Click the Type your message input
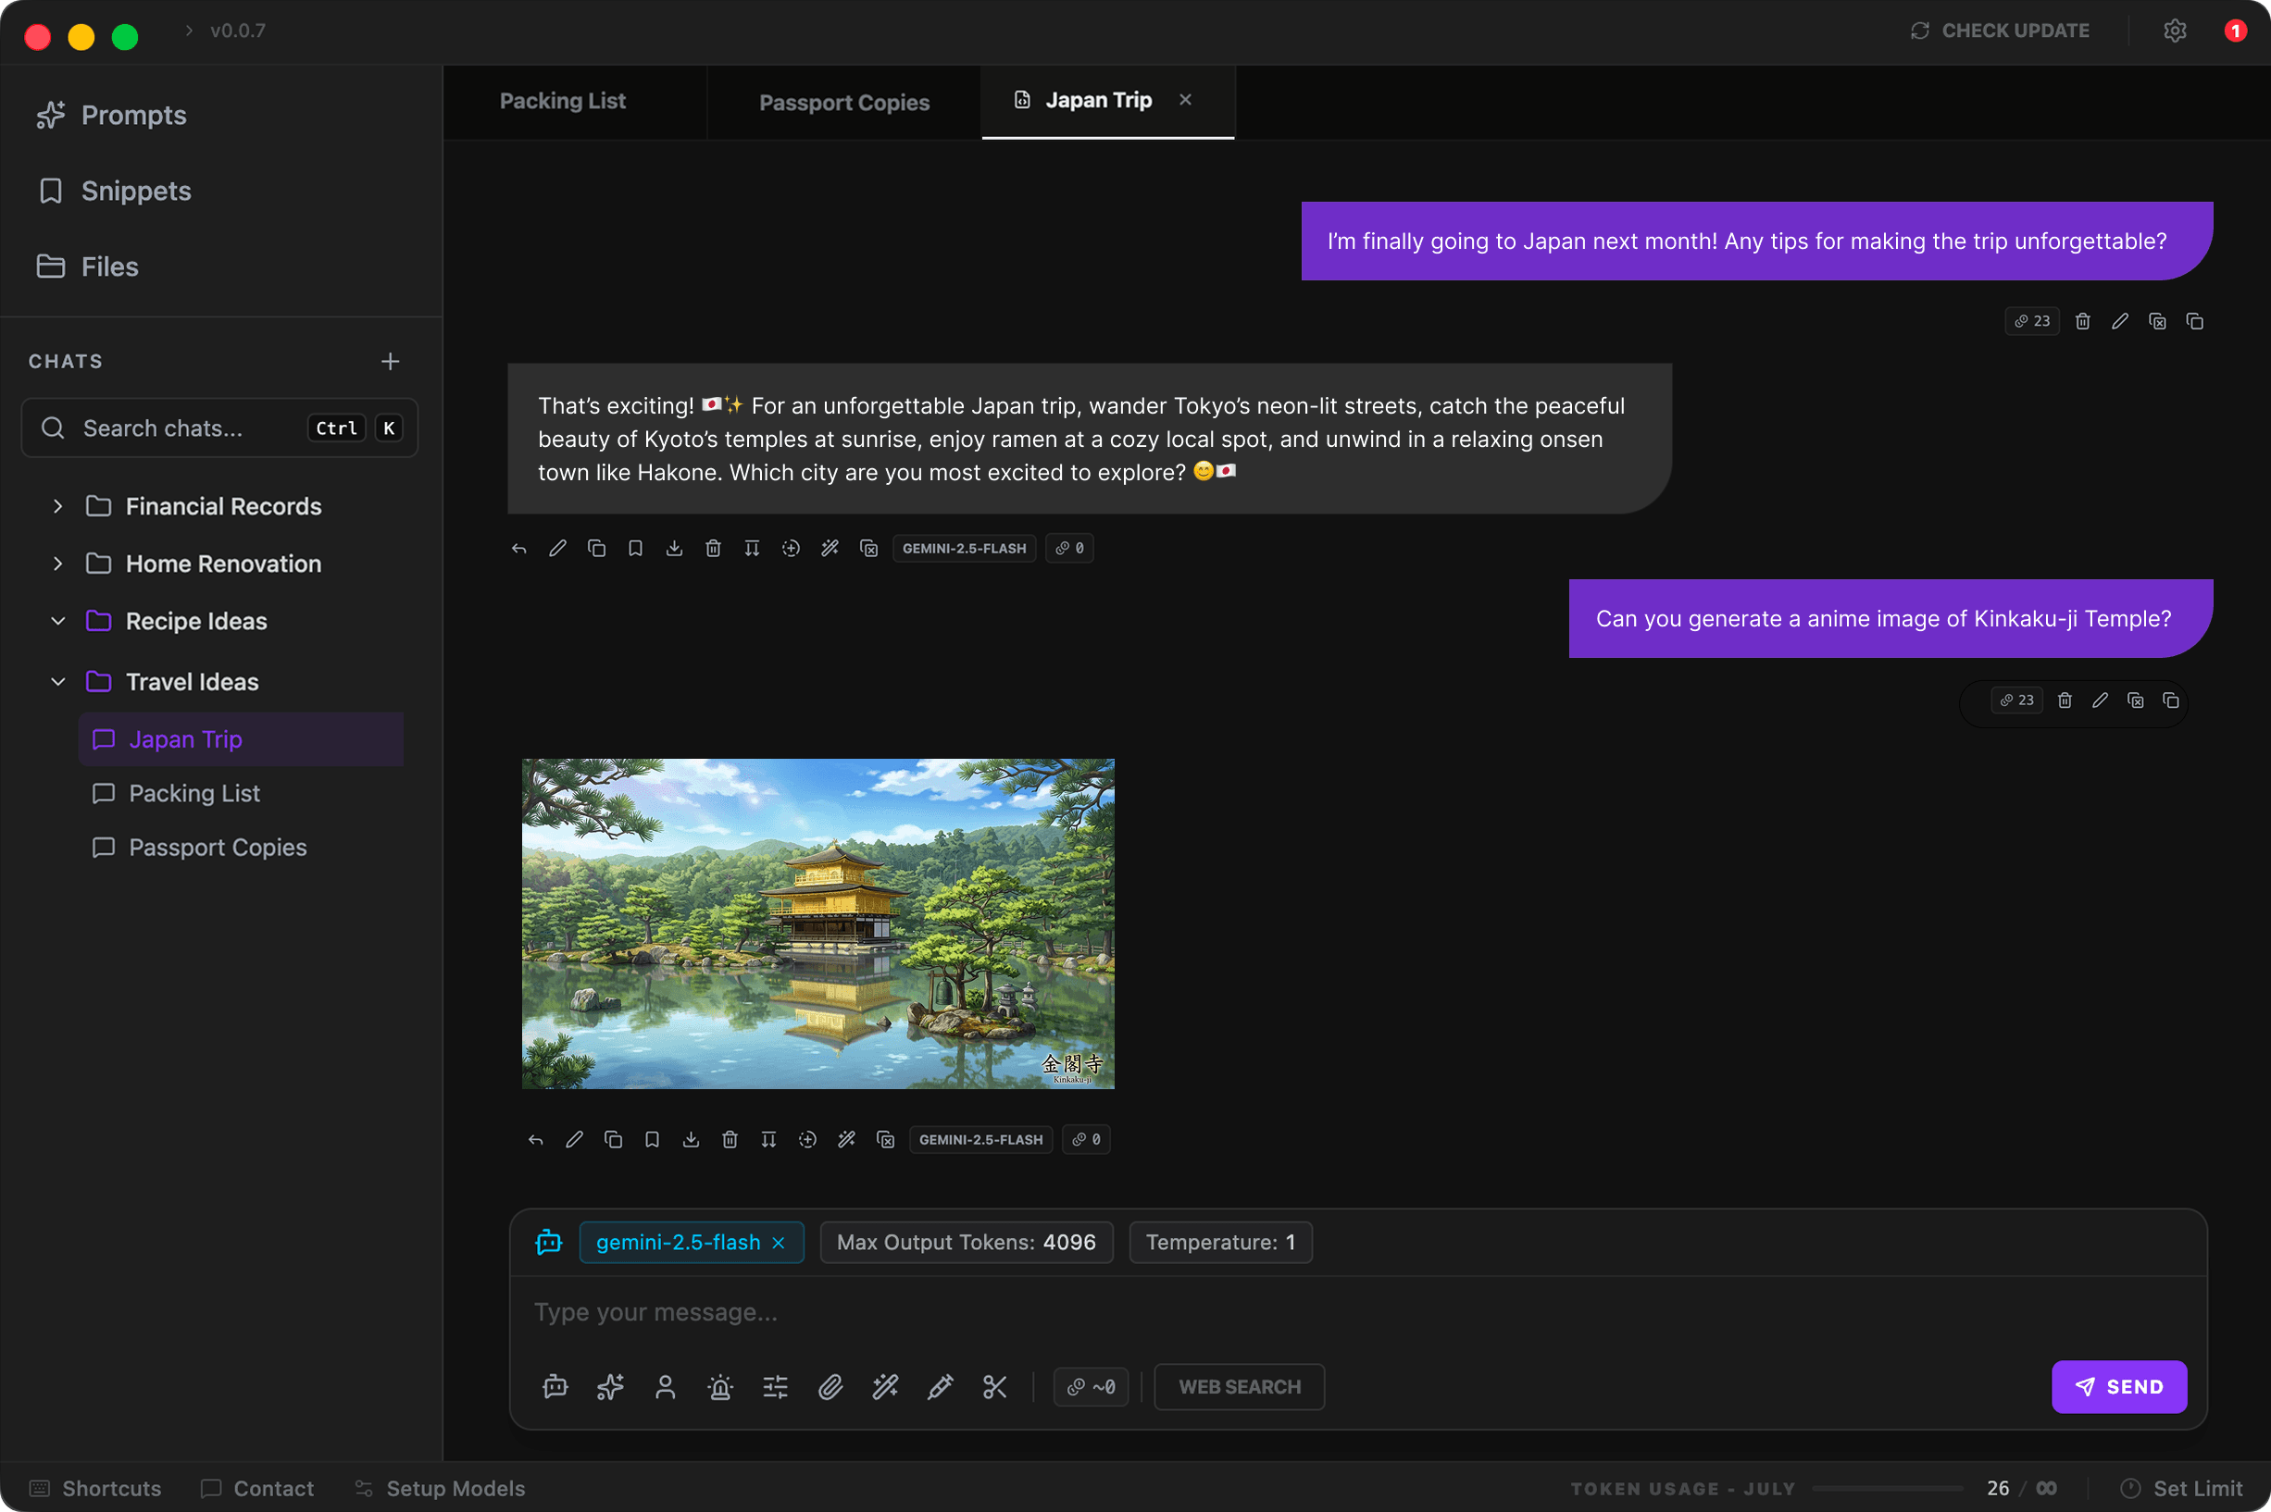The width and height of the screenshot is (2271, 1512). [1357, 1312]
